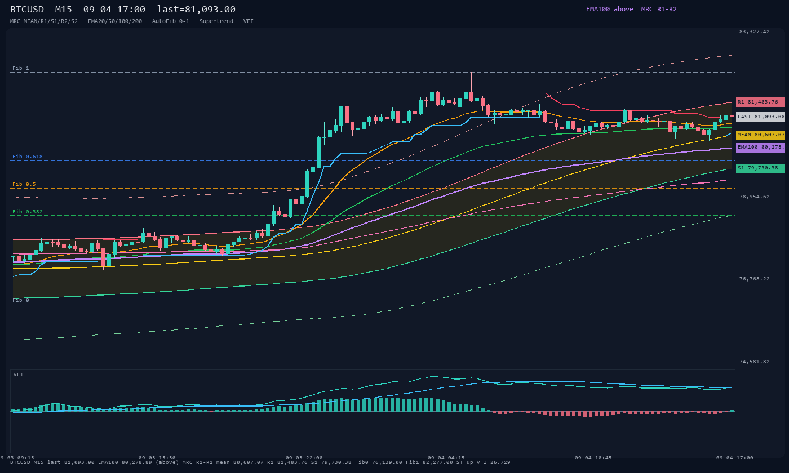
Task: Select the Supertrend indicator label
Action: [x=216, y=21]
